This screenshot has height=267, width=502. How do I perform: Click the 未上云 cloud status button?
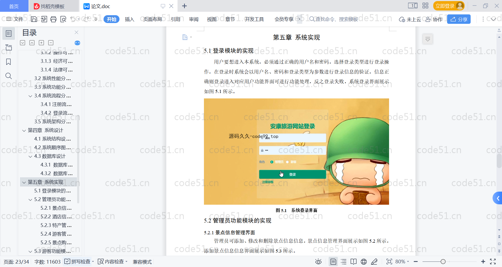click(x=410, y=19)
